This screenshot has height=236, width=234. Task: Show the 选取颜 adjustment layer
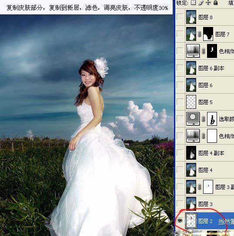(180, 119)
